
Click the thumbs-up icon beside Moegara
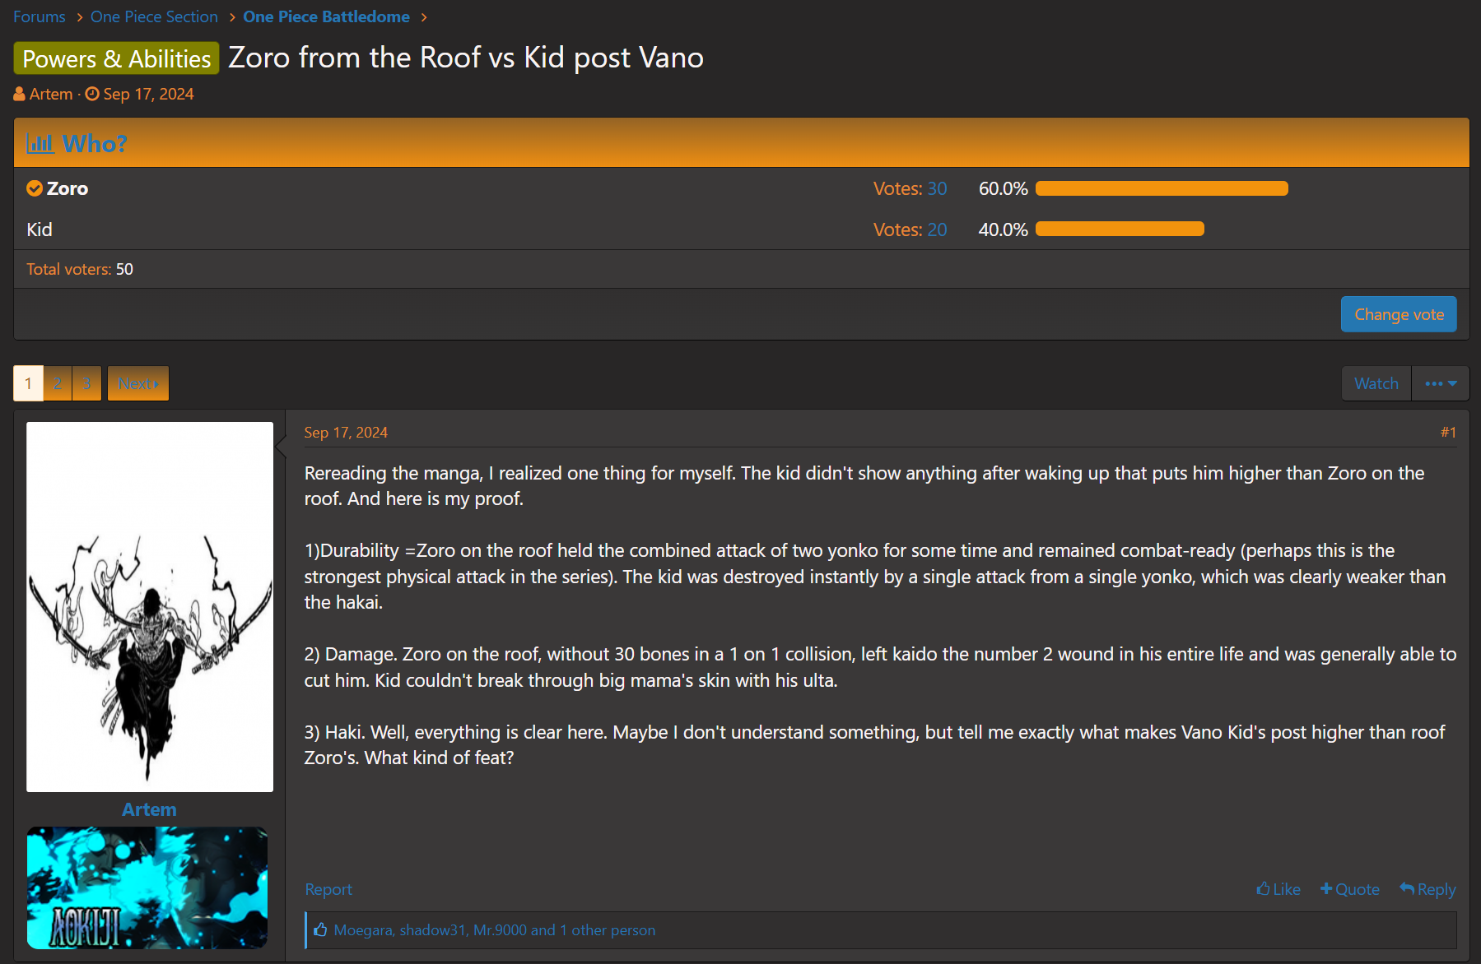click(x=320, y=929)
